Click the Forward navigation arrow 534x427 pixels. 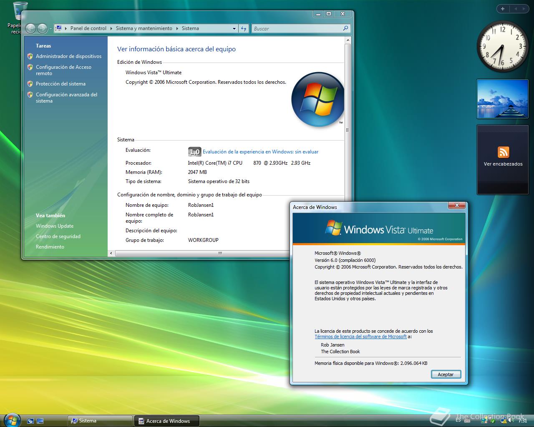tap(42, 28)
